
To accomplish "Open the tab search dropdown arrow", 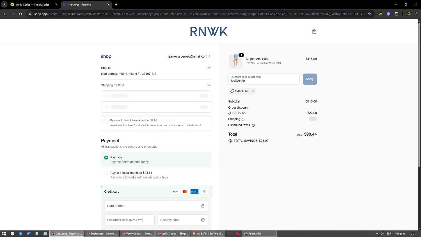I will pos(4,4).
